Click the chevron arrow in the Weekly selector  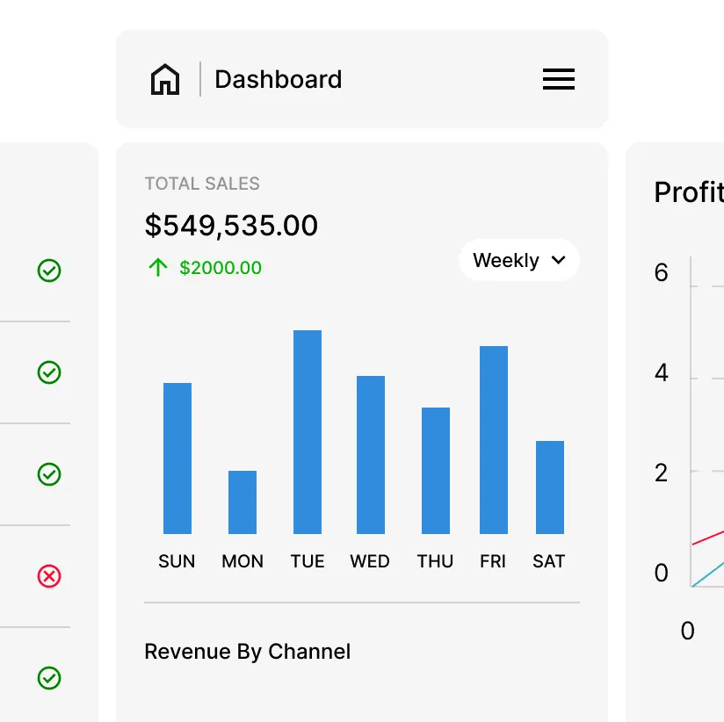557,261
